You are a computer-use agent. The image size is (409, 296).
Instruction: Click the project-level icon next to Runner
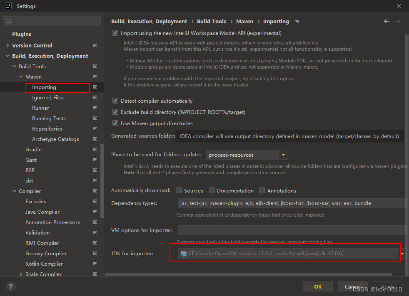click(95, 108)
